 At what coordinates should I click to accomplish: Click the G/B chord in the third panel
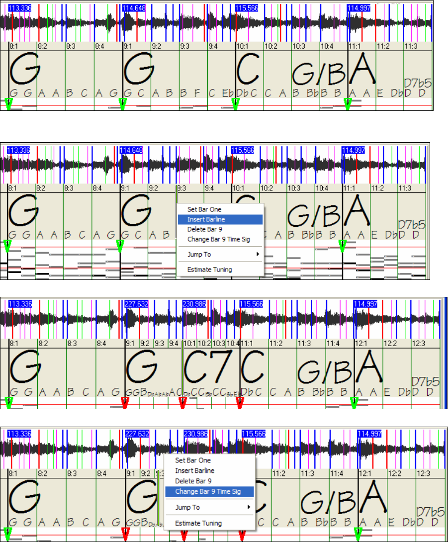pos(325,372)
